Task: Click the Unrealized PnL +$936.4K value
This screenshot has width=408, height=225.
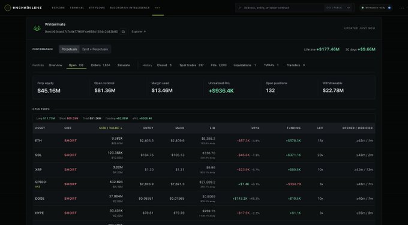Action: [x=221, y=91]
